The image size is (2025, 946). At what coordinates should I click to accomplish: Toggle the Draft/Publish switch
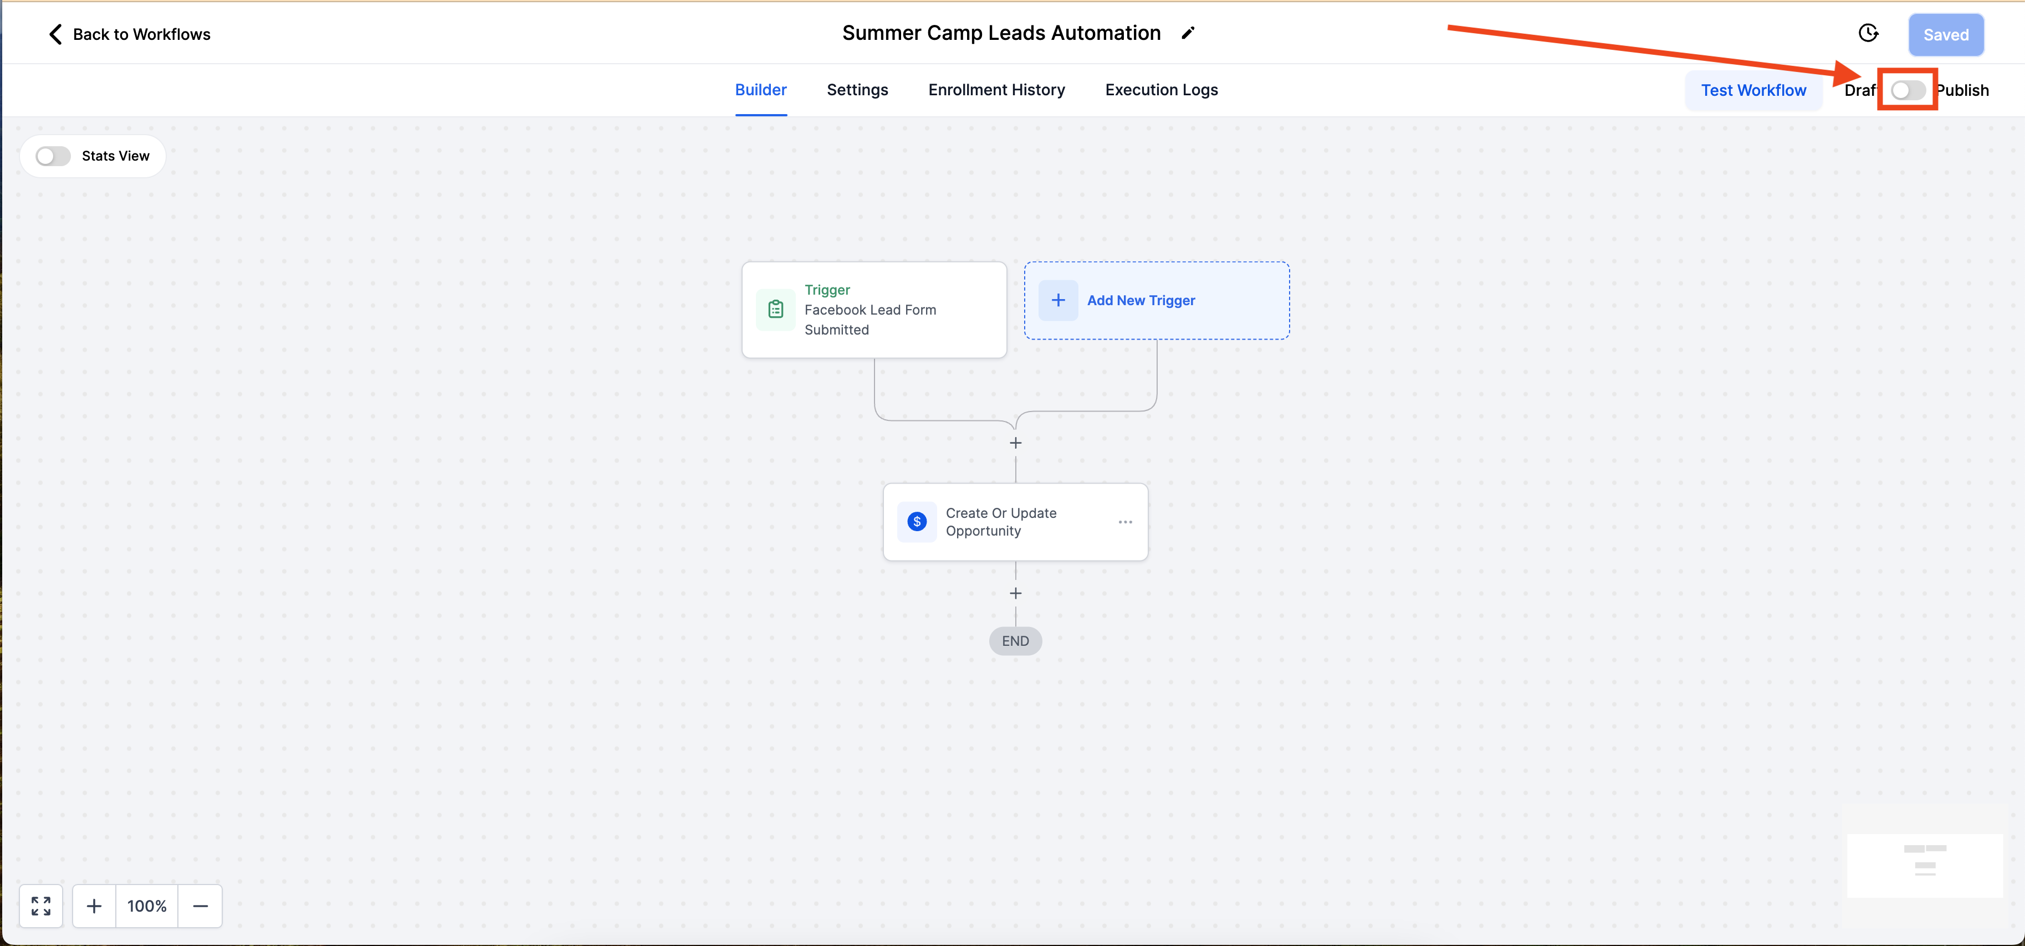pos(1908,90)
